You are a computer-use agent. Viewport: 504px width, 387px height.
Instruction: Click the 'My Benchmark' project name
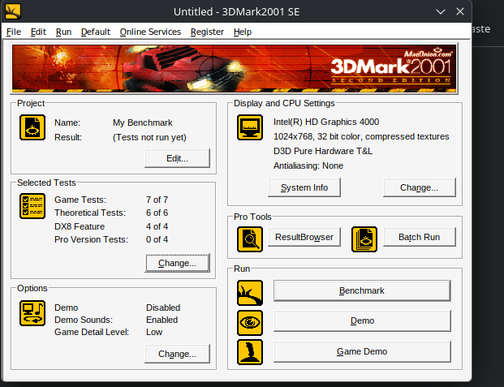pos(143,123)
